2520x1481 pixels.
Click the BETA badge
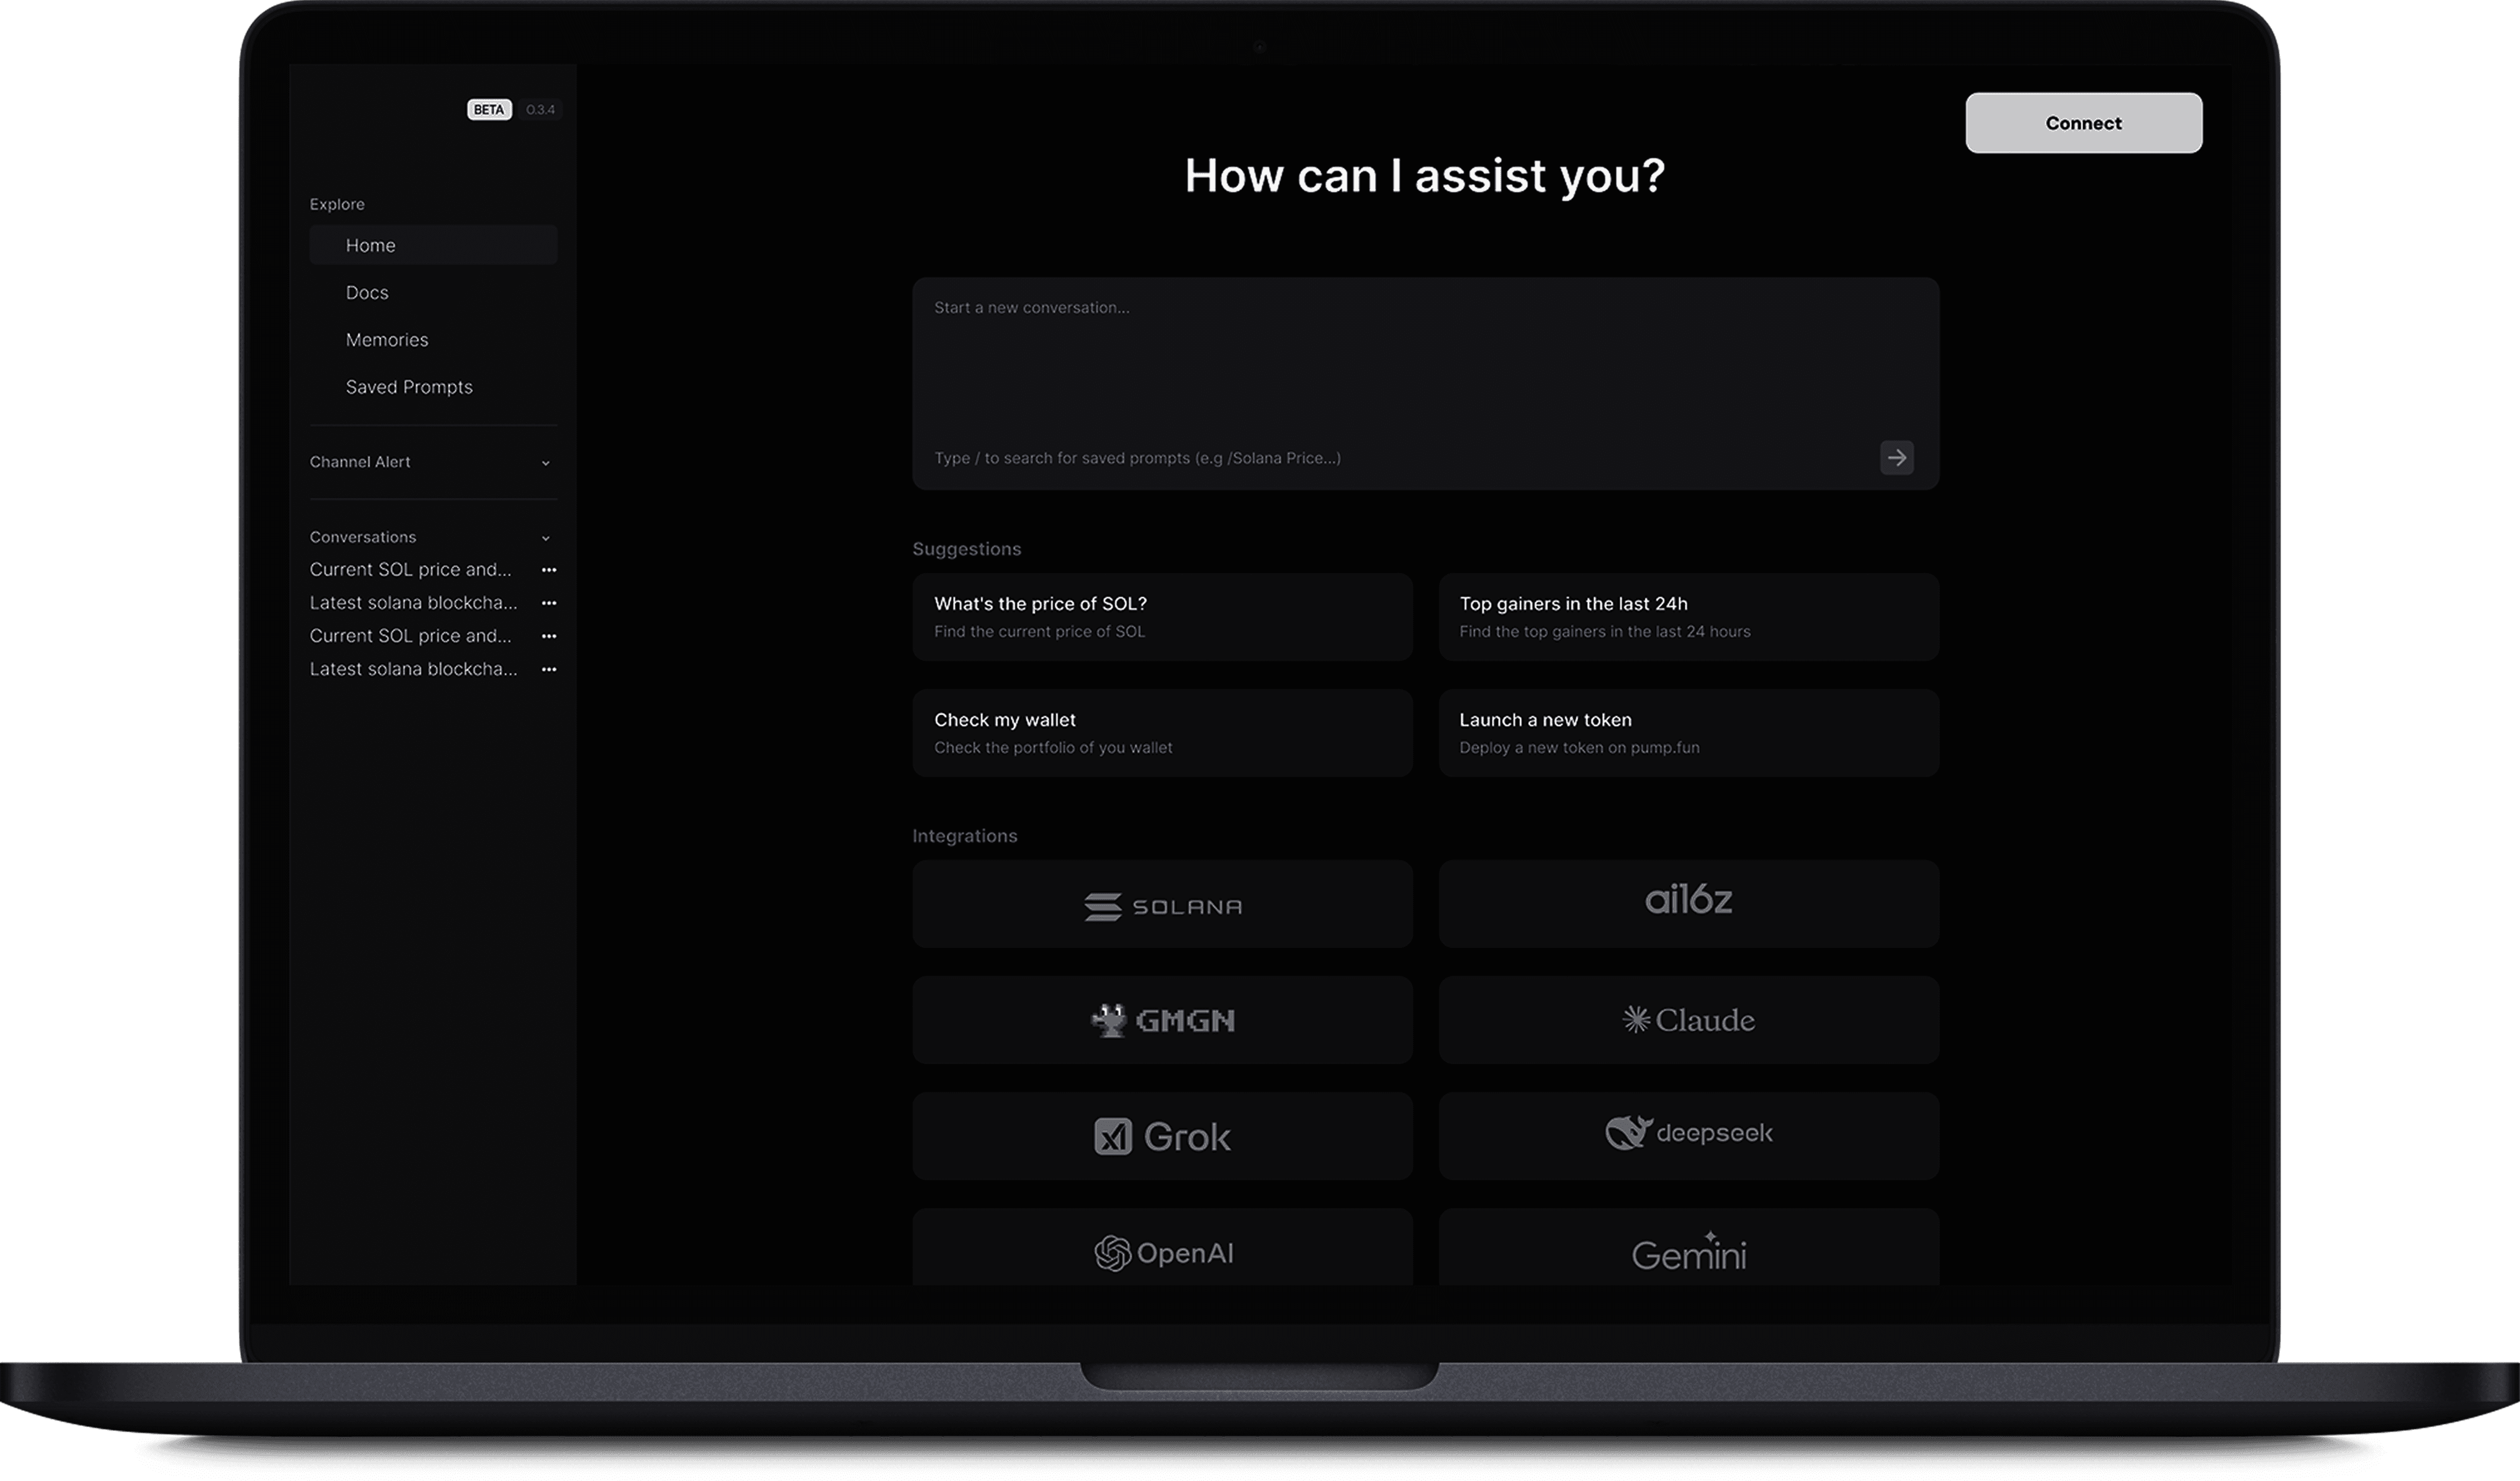[489, 109]
